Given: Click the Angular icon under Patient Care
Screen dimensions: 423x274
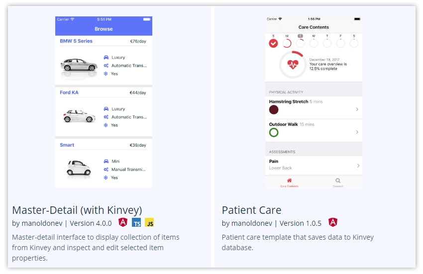Looking at the screenshot, I should click(x=332, y=222).
